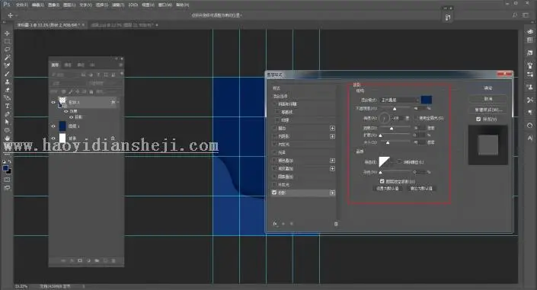Open the scissors tool presets dock icon
Viewport: 537px width, 290px height.
[530, 100]
